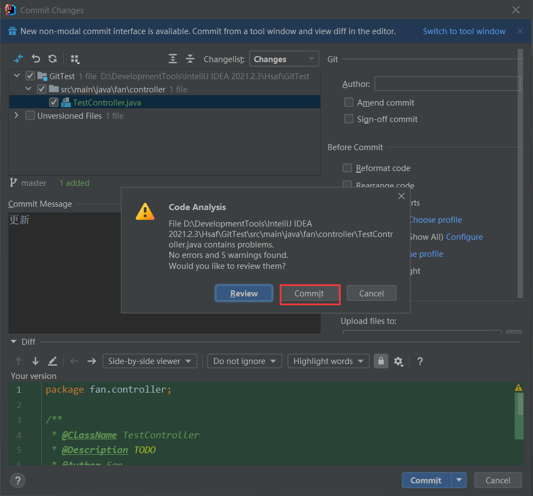Click the Configure link
The width and height of the screenshot is (533, 496).
(x=464, y=237)
